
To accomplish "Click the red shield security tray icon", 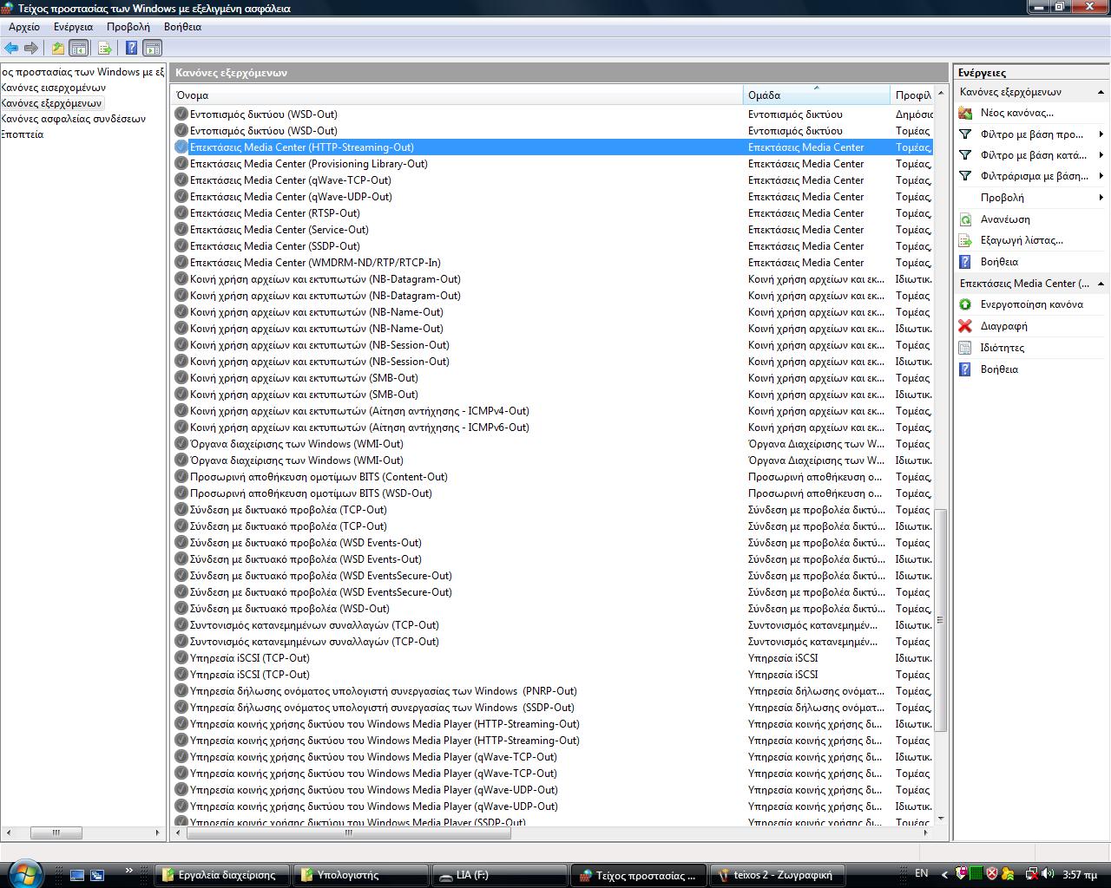I will pyautogui.click(x=992, y=875).
